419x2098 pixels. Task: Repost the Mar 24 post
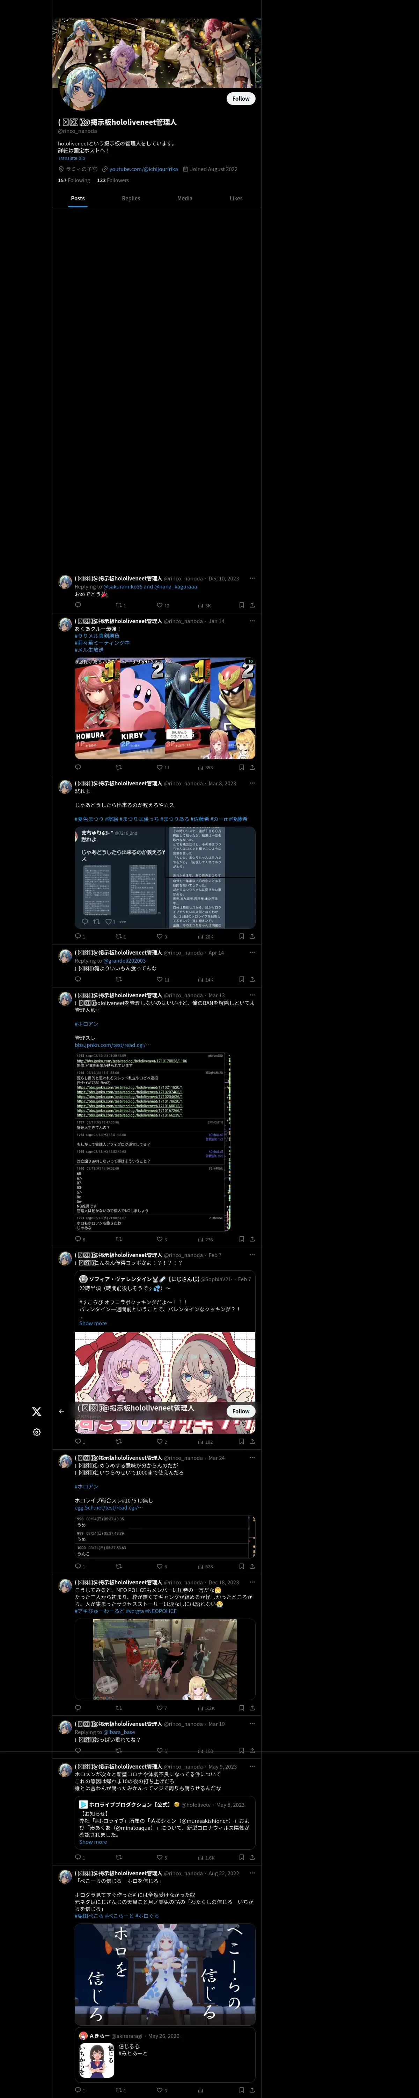point(119,1566)
